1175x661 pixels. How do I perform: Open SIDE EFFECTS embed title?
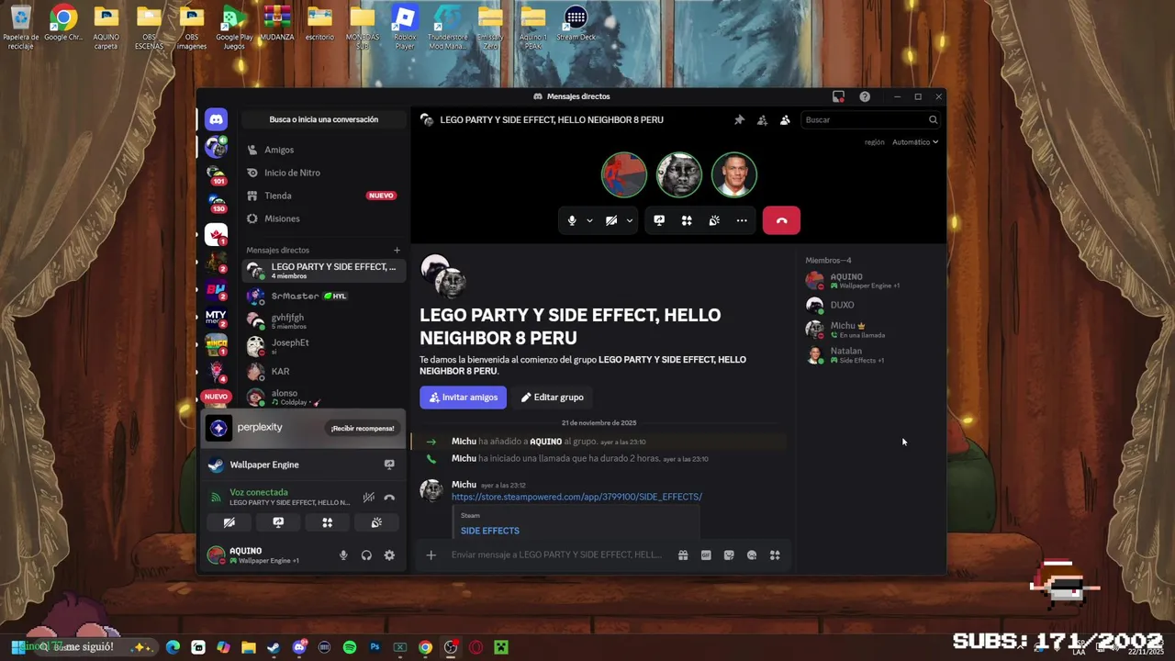(x=490, y=531)
